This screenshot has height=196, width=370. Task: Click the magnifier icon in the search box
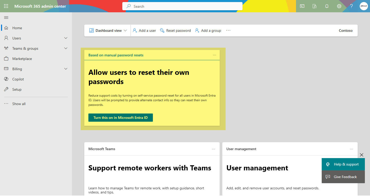[x=129, y=6]
